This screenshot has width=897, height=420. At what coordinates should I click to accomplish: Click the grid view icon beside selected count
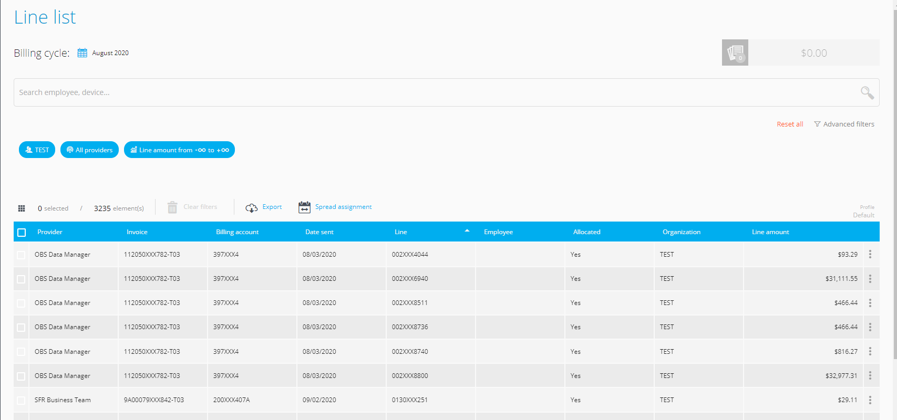click(x=22, y=208)
